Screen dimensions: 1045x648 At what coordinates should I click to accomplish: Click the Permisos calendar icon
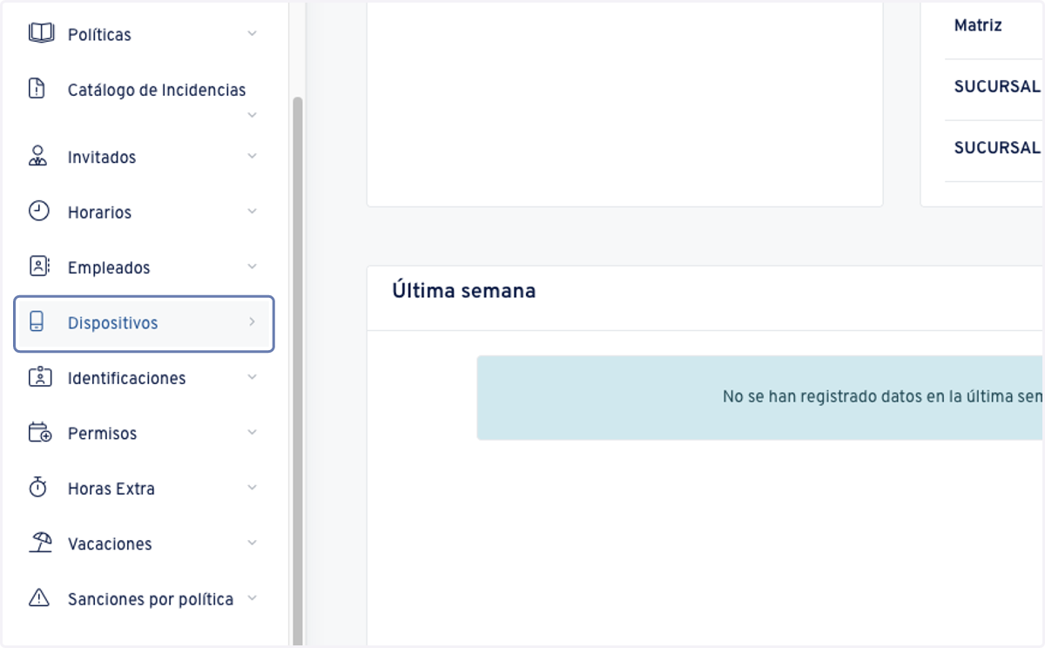point(40,432)
